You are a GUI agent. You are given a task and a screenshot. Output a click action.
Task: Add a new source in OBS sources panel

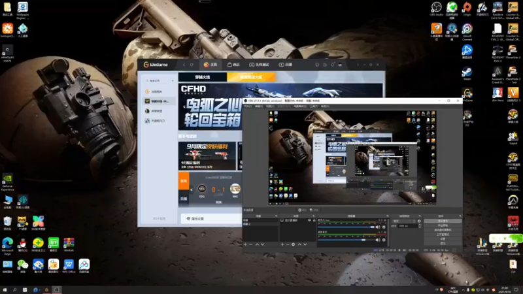282,244
